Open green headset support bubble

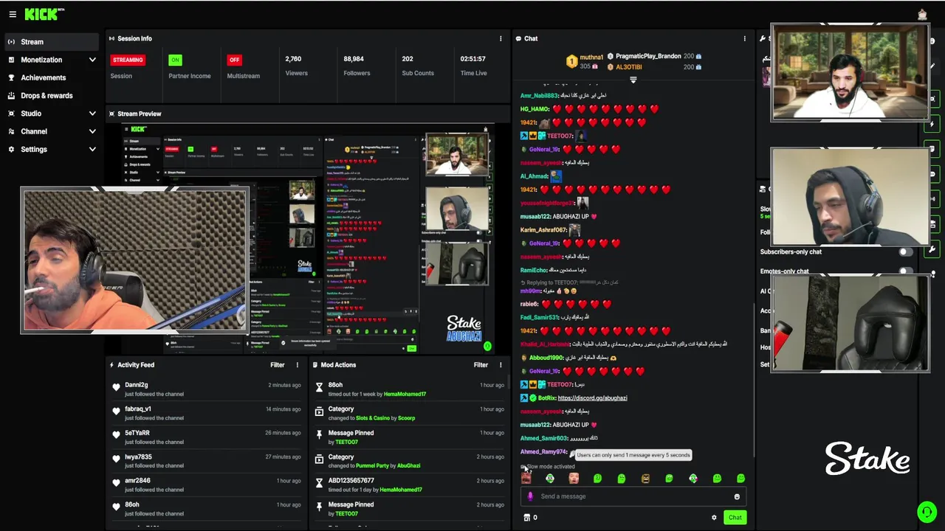927,511
